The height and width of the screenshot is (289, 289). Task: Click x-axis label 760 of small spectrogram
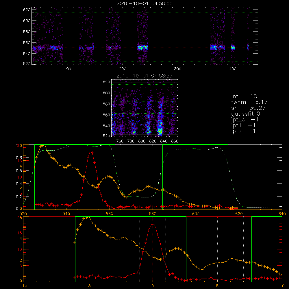tap(120, 141)
